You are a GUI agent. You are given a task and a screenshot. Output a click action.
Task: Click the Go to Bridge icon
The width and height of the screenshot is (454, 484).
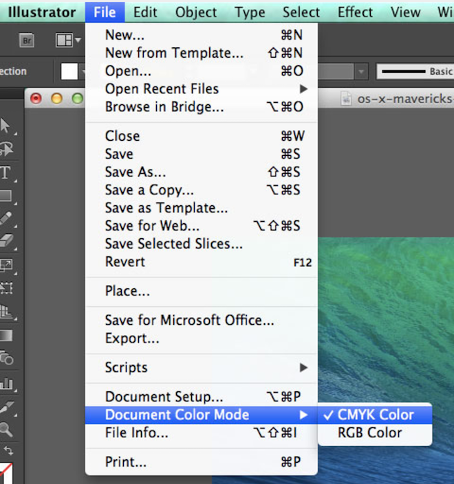pos(27,41)
